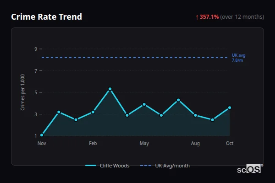Click the Oct data point at line end
The height and width of the screenshot is (183, 275).
point(230,108)
